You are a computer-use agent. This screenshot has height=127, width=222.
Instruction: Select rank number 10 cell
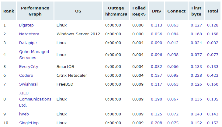click(x=6, y=123)
